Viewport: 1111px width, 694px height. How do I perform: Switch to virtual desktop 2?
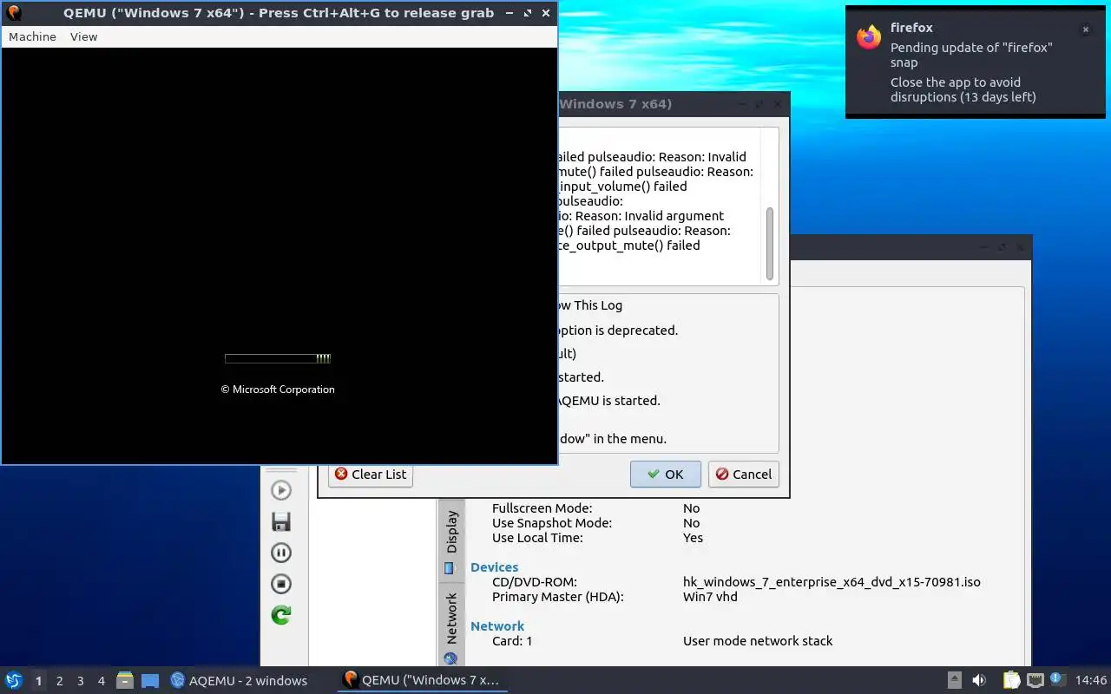click(x=59, y=681)
